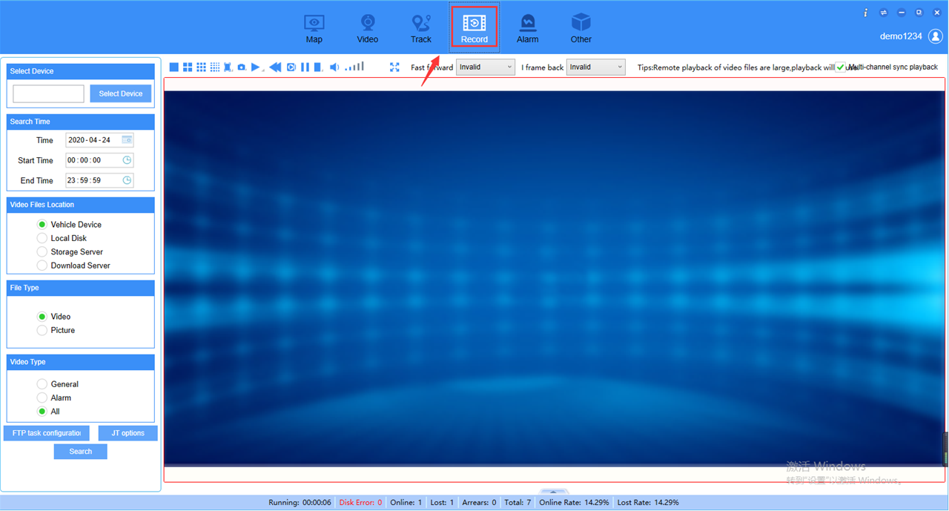The width and height of the screenshot is (949, 511).
Task: Open the clock picker for End Time
Action: (127, 180)
